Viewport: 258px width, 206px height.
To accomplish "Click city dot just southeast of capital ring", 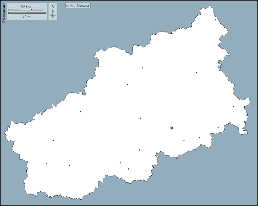I will tap(184, 141).
